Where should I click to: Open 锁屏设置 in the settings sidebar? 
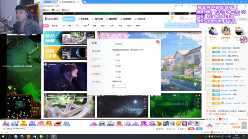click(96, 59)
